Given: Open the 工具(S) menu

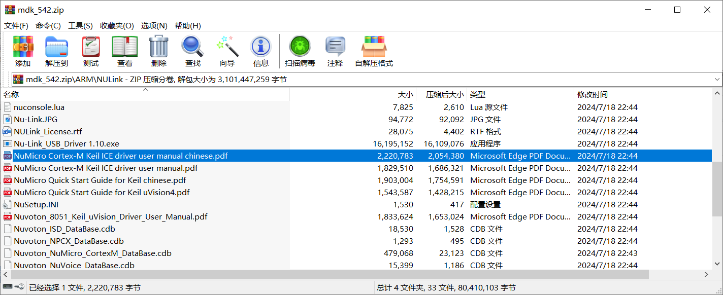Looking at the screenshot, I should click(x=81, y=26).
